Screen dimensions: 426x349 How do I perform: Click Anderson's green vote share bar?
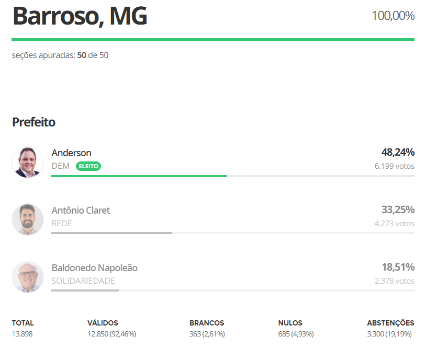tap(139, 176)
